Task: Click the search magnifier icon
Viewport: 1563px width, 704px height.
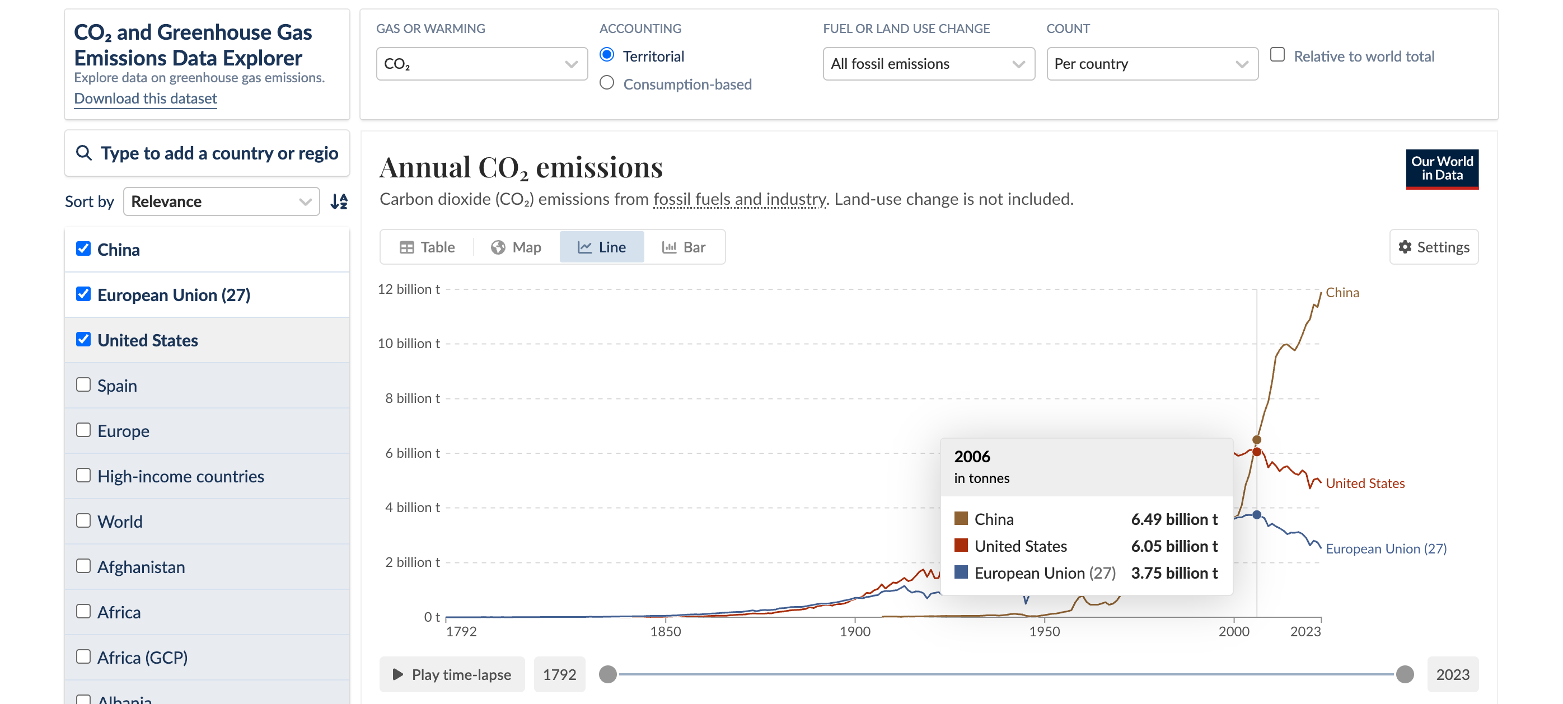Action: (x=84, y=153)
